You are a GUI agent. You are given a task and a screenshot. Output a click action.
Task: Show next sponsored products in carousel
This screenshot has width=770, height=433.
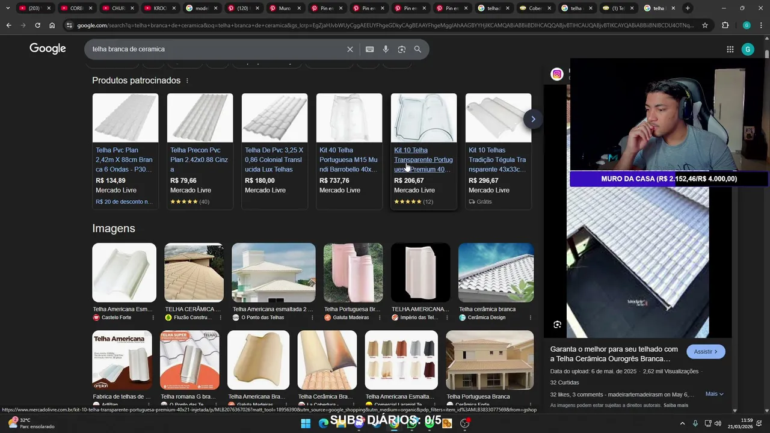click(x=533, y=119)
